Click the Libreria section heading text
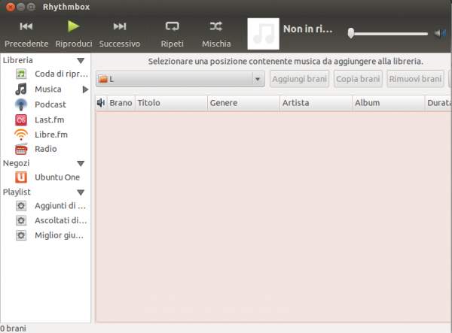 pyautogui.click(x=17, y=60)
